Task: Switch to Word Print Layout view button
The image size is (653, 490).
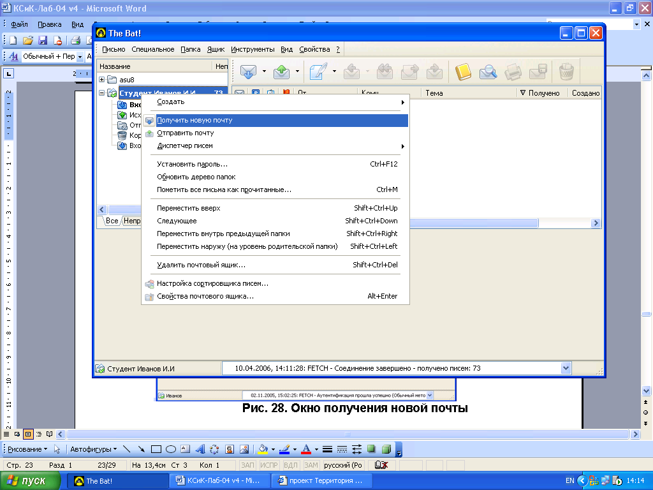Action: click(28, 434)
